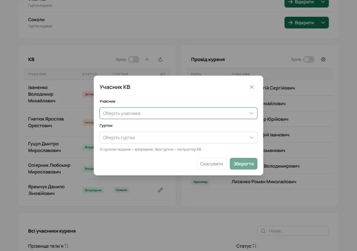Viewport: 357px width, 251px height.
Task: Toggle the Архів switch in Провід куреня panel
Action: tap(309, 59)
